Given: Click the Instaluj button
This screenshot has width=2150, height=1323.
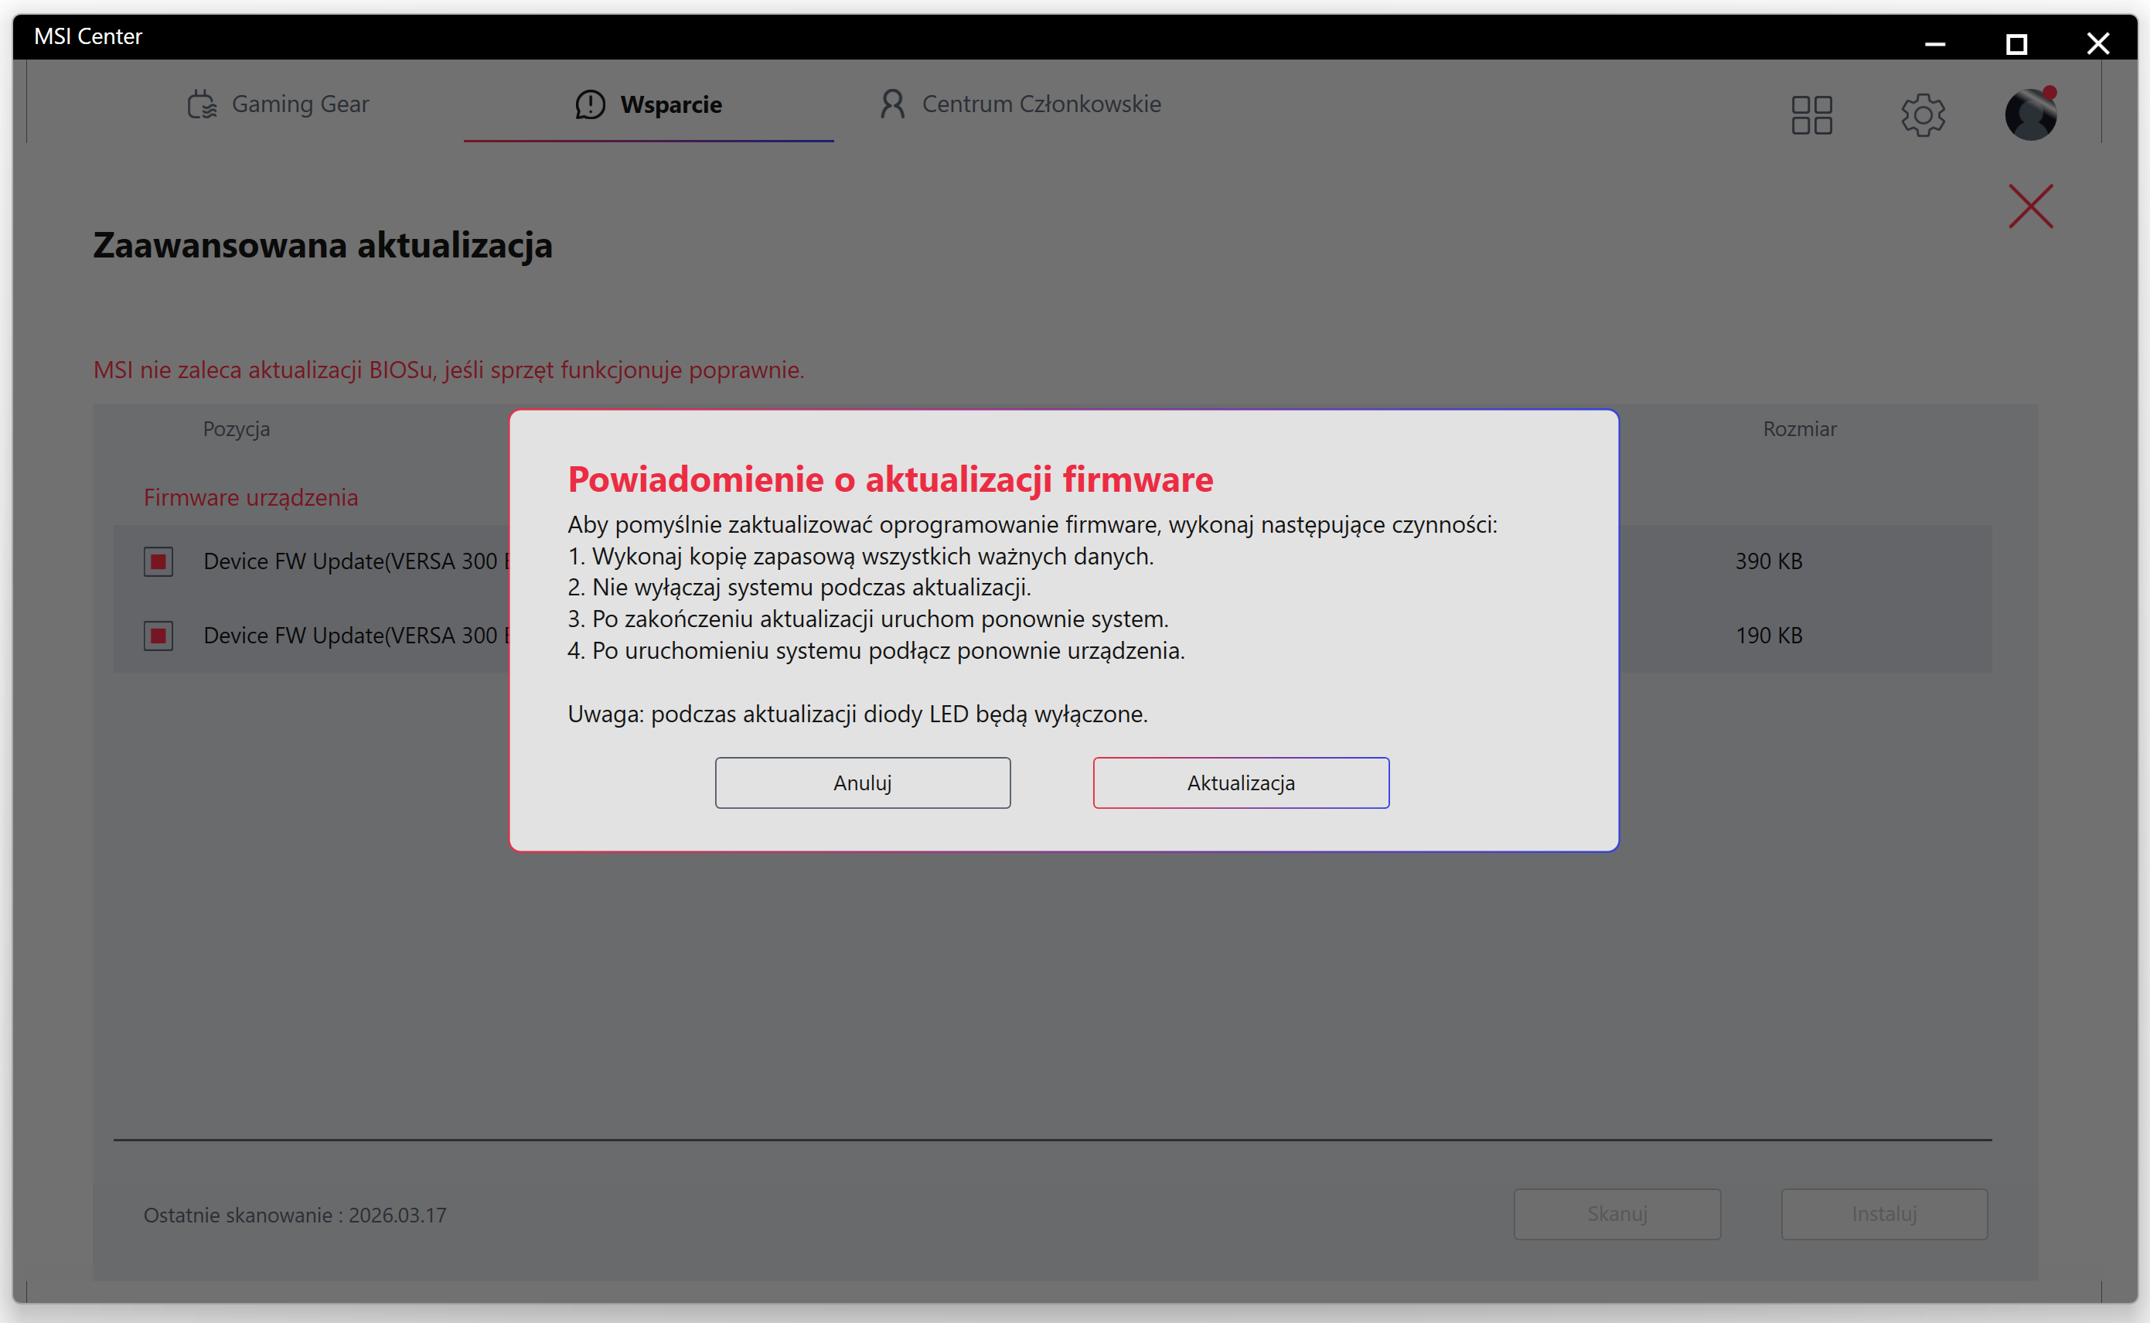Looking at the screenshot, I should tap(1883, 1214).
